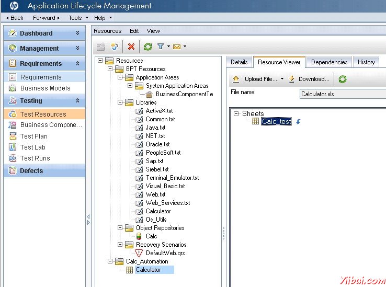Open the Defects sidebar module

coord(31,171)
